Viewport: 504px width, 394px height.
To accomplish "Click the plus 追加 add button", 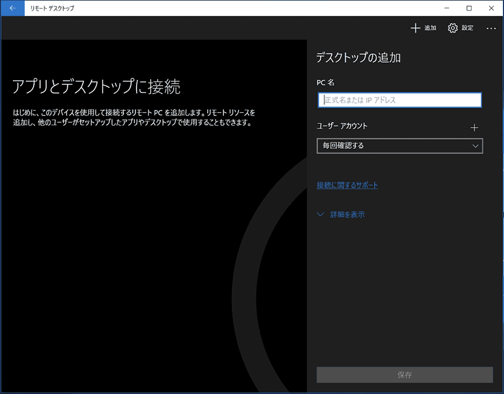I will tap(423, 28).
